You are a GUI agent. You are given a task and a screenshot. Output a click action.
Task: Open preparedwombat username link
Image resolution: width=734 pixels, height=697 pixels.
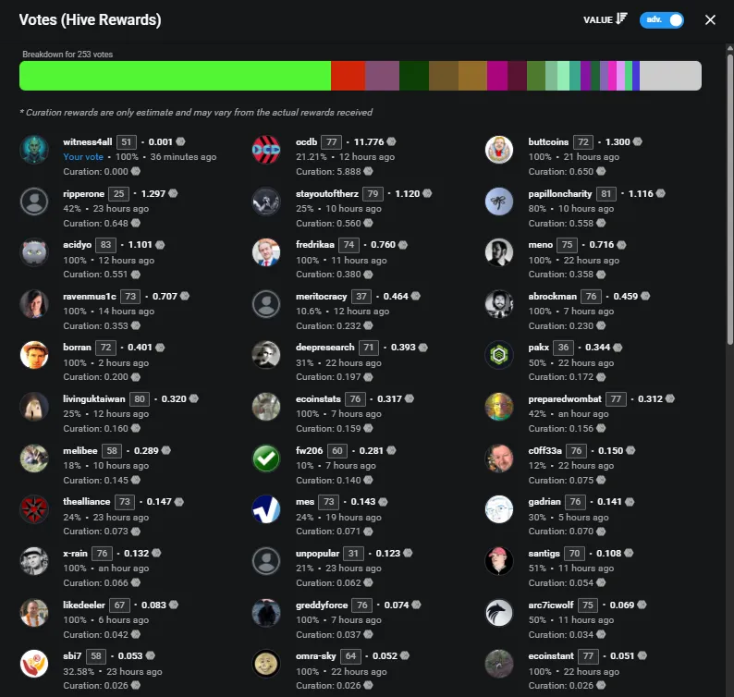(x=565, y=398)
